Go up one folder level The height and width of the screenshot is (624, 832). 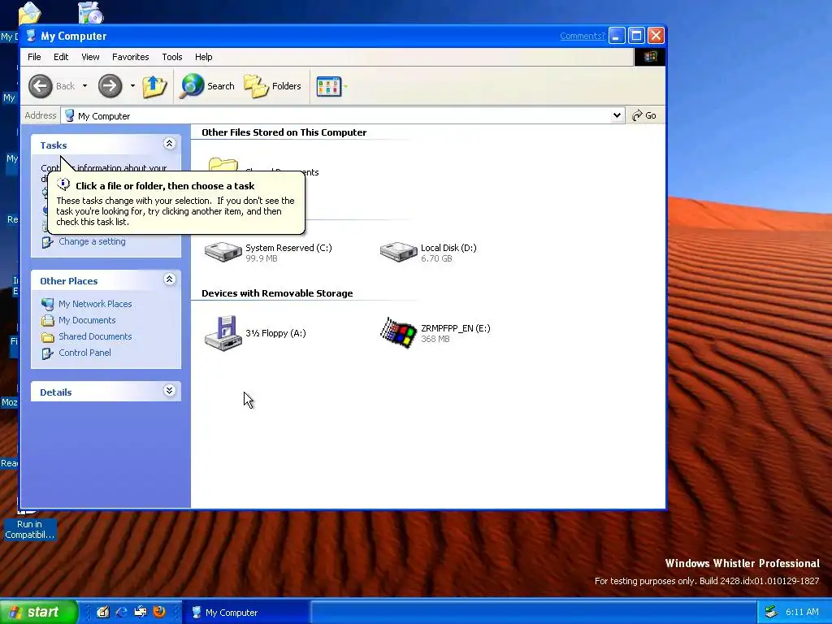click(154, 86)
